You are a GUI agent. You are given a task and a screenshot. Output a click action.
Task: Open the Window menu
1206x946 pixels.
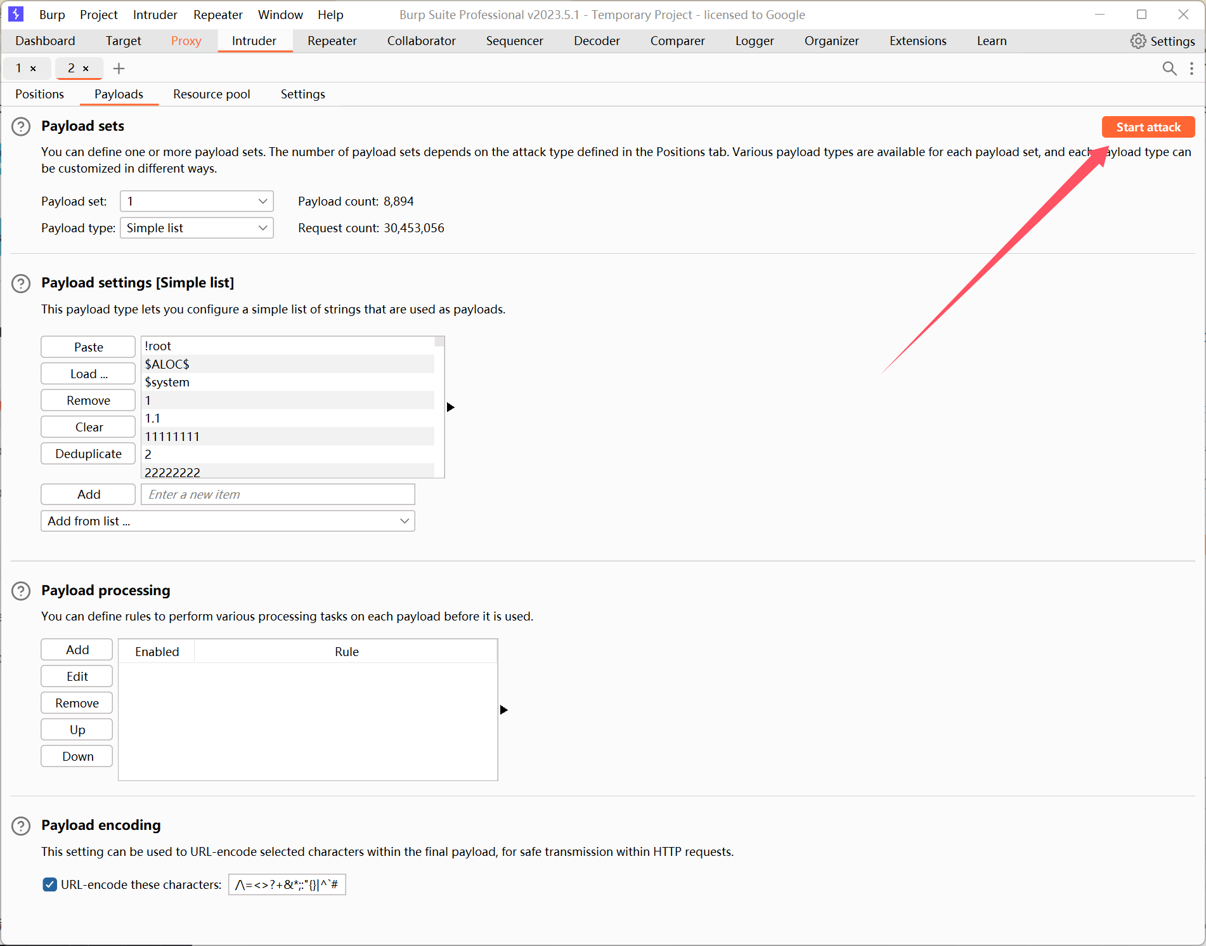280,15
